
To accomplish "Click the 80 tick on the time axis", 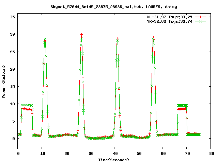I will click(212, 153).
